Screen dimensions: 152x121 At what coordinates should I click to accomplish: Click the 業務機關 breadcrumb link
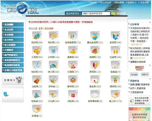pyautogui.click(x=49, y=29)
